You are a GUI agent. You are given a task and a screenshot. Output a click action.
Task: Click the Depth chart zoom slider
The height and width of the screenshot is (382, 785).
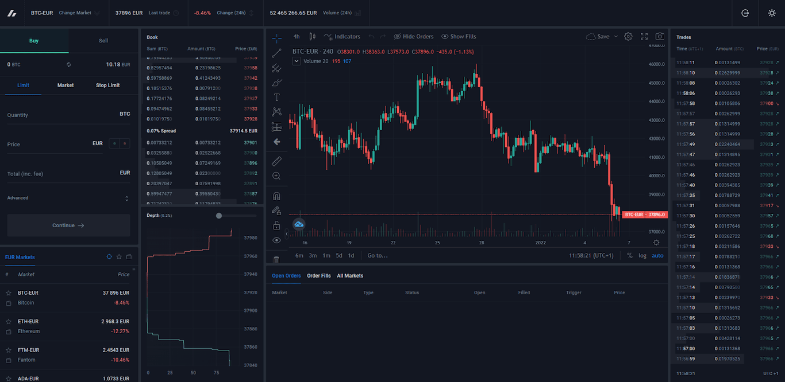point(219,216)
